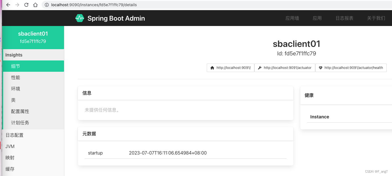Open the 日志报表 navigation item
Screen dimensions: 392x176
click(x=344, y=18)
